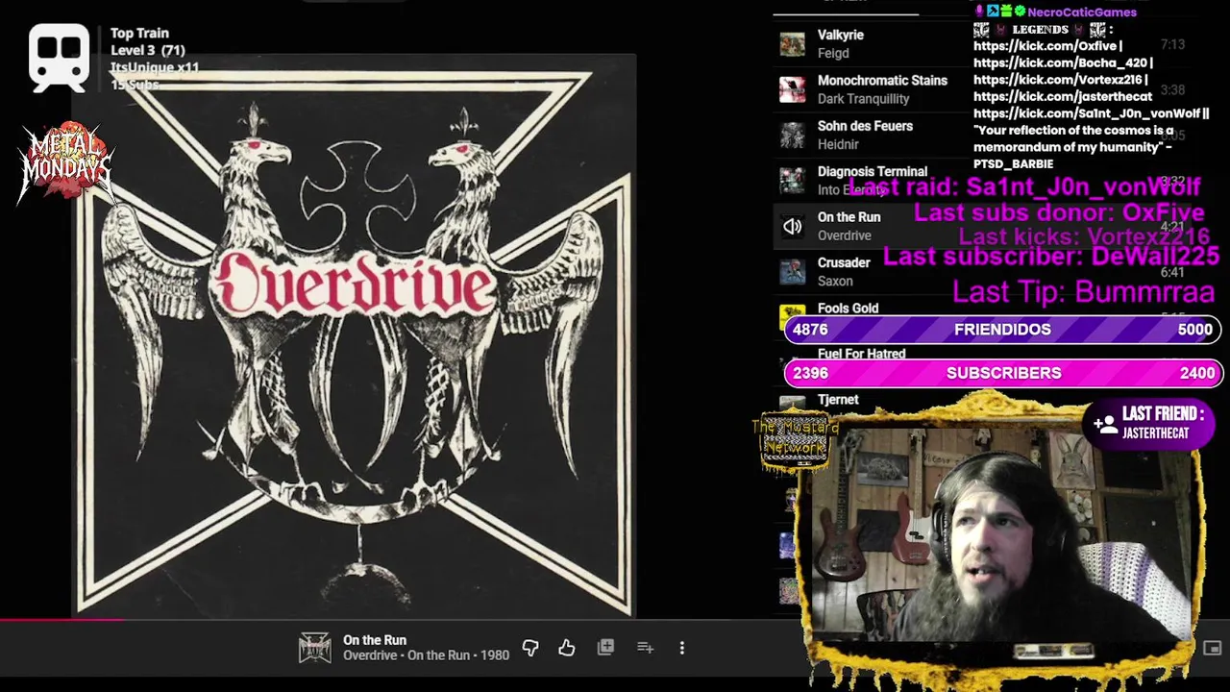Click the Sohn des Feuers track thumbnail
1230x692 pixels.
[792, 136]
